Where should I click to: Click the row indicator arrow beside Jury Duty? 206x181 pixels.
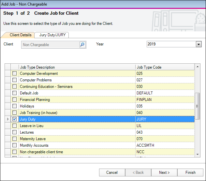tap(8, 119)
